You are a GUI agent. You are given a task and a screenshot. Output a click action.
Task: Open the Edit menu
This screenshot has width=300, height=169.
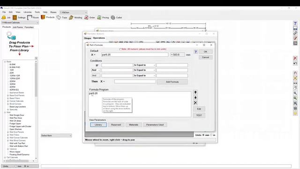point(11,12)
